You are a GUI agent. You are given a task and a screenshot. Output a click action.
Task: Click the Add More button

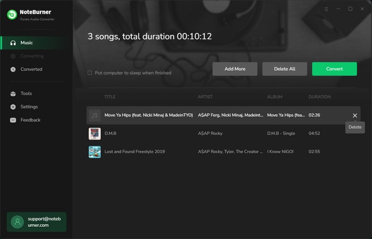coord(235,69)
